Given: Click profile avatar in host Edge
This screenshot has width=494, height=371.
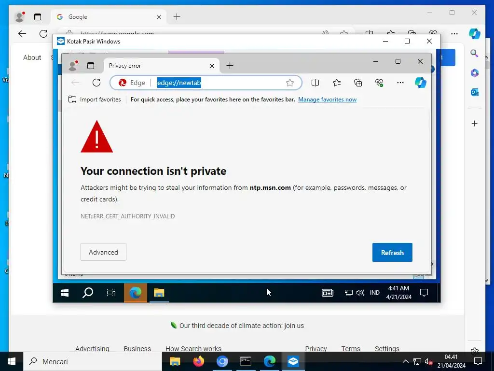Looking at the screenshot, I should click(x=20, y=17).
